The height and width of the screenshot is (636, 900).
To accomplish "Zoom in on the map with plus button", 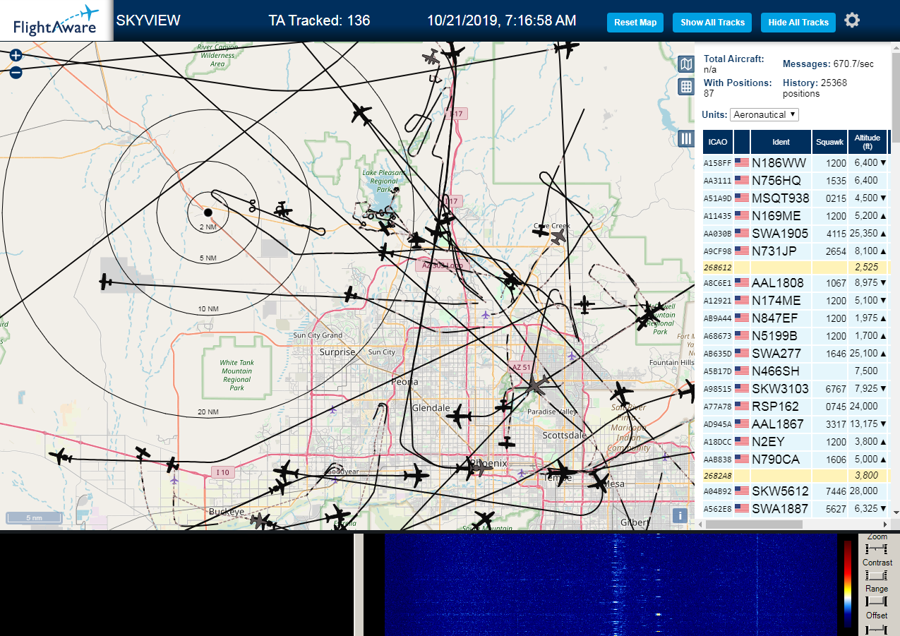I will pos(16,55).
